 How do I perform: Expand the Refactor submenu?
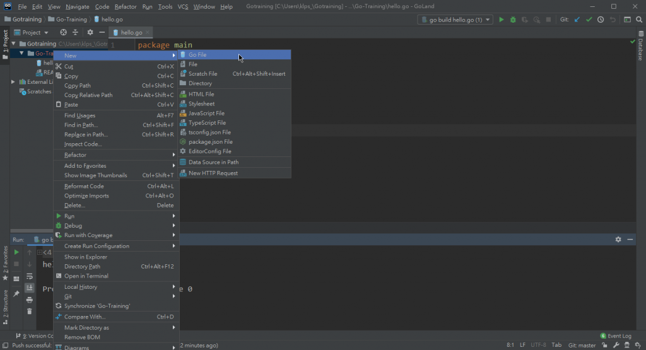116,155
